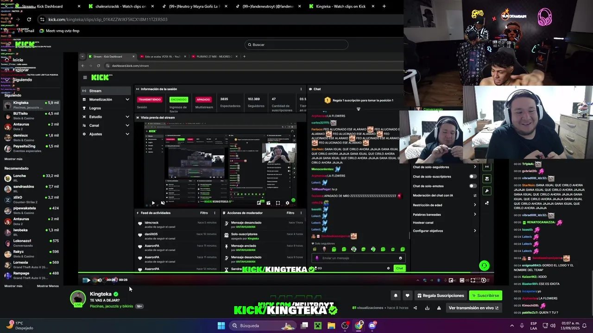Mute the clip volume speaker icon
This screenshot has width=593, height=333.
coord(99,280)
